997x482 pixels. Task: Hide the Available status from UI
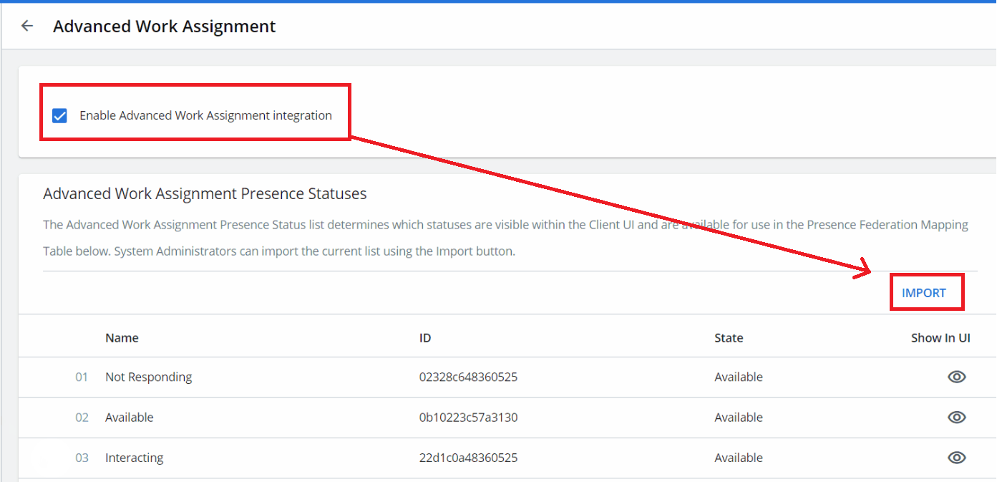pyautogui.click(x=956, y=418)
